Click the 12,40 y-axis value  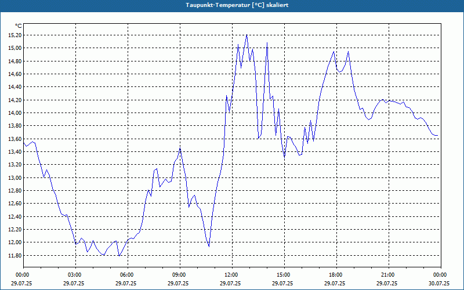pos(15,216)
